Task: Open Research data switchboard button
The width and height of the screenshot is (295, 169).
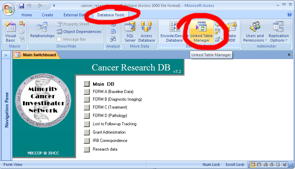Action: [x=87, y=149]
